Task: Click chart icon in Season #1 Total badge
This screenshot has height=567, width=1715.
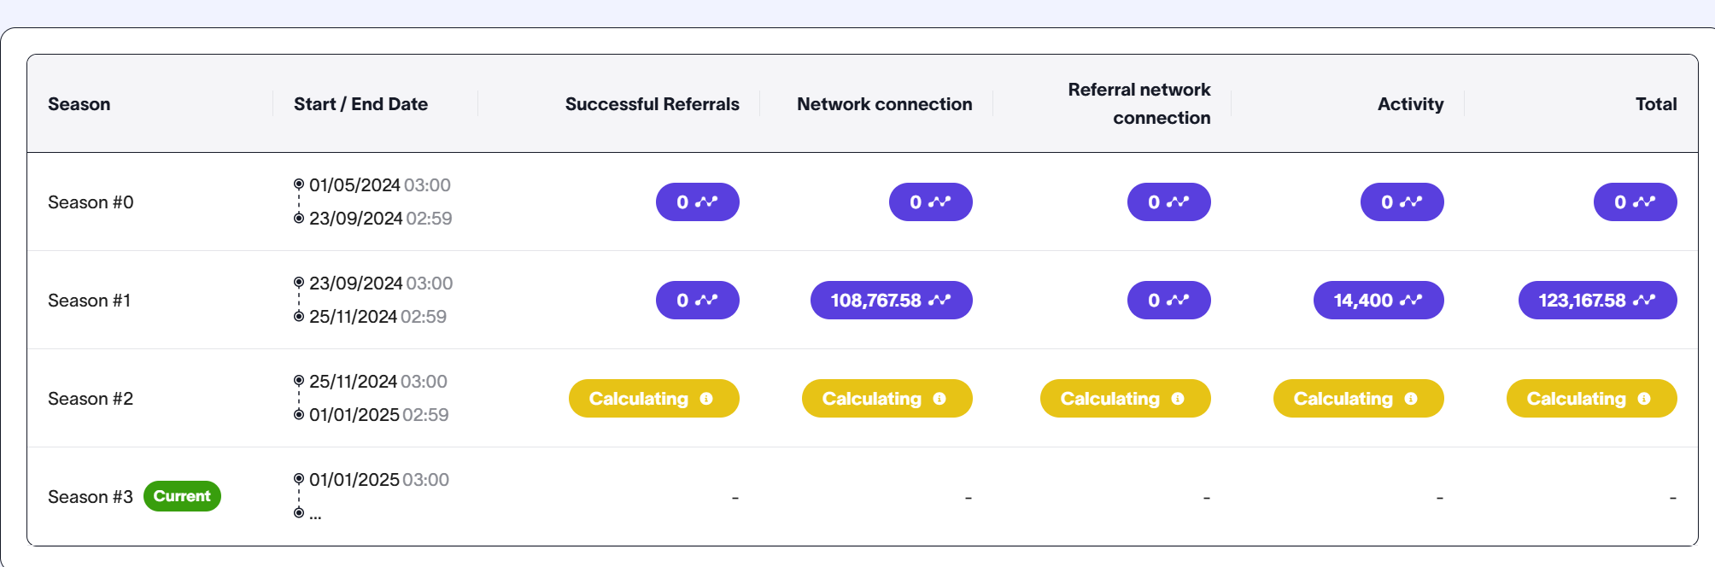Action: pyautogui.click(x=1644, y=301)
